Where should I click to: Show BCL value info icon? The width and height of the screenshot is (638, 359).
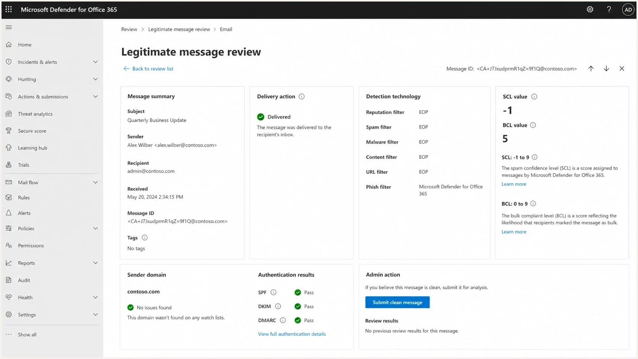[x=533, y=125]
